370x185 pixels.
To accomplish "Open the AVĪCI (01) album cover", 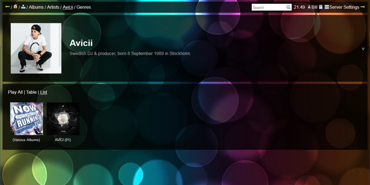I will pyautogui.click(x=63, y=118).
